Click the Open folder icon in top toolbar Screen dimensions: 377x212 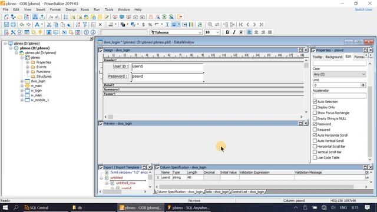(20, 17)
